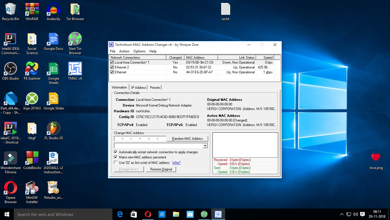Viewport: 390px width, 220px height.
Task: Select the hbgf folder icon
Action: (32, 131)
